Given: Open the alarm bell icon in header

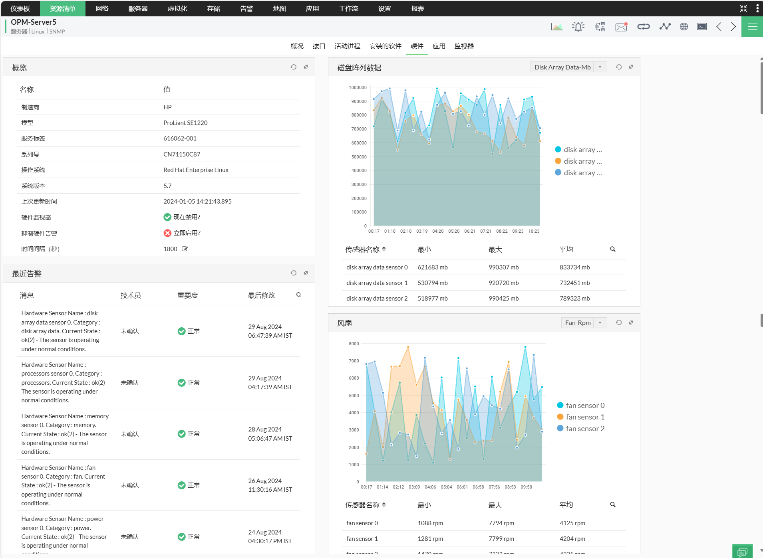Looking at the screenshot, I should [x=578, y=27].
